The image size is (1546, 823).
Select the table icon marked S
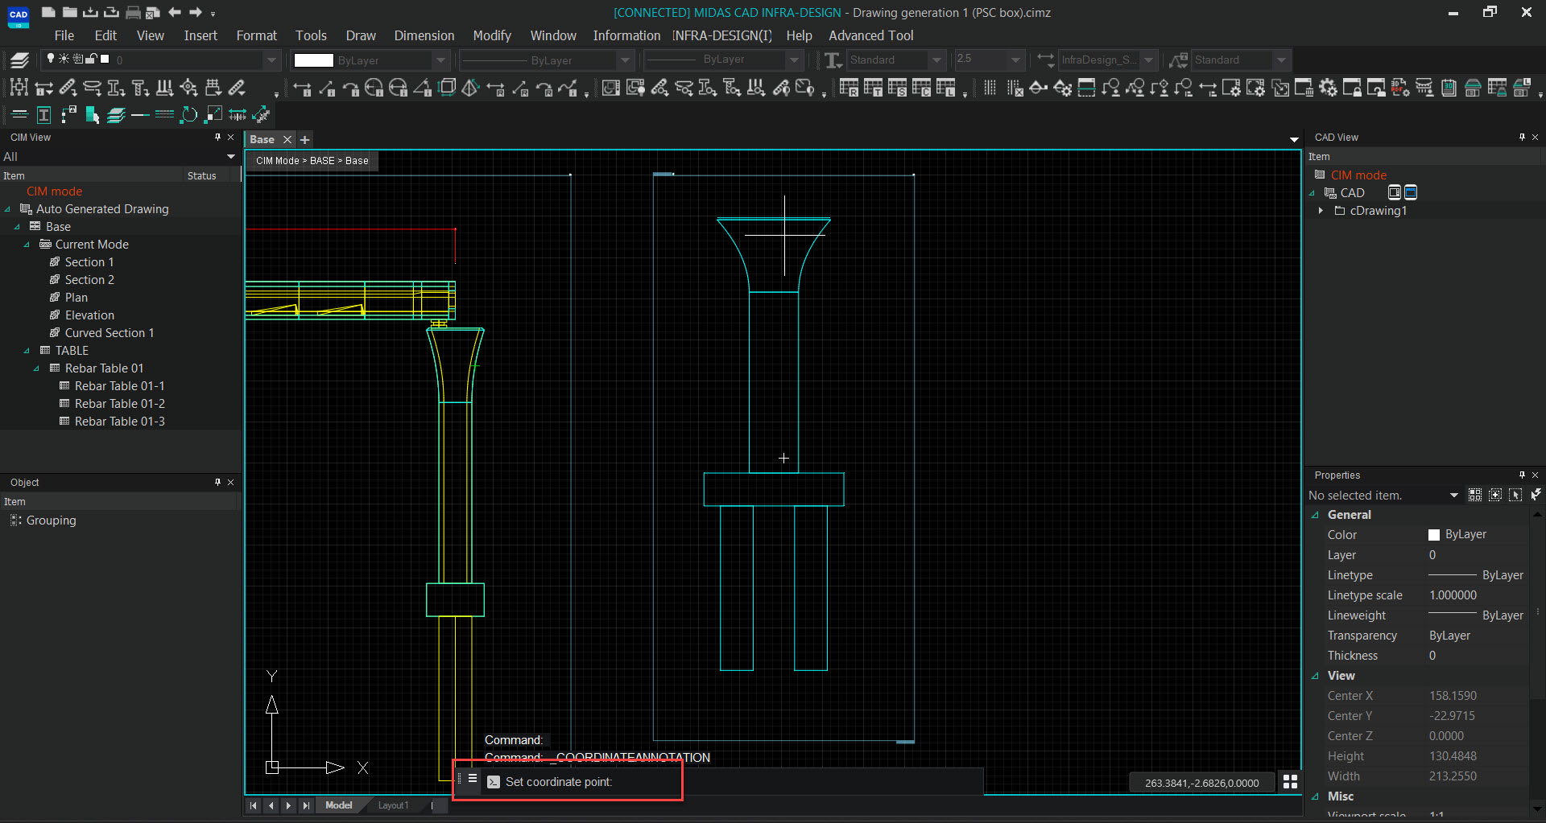tap(897, 88)
